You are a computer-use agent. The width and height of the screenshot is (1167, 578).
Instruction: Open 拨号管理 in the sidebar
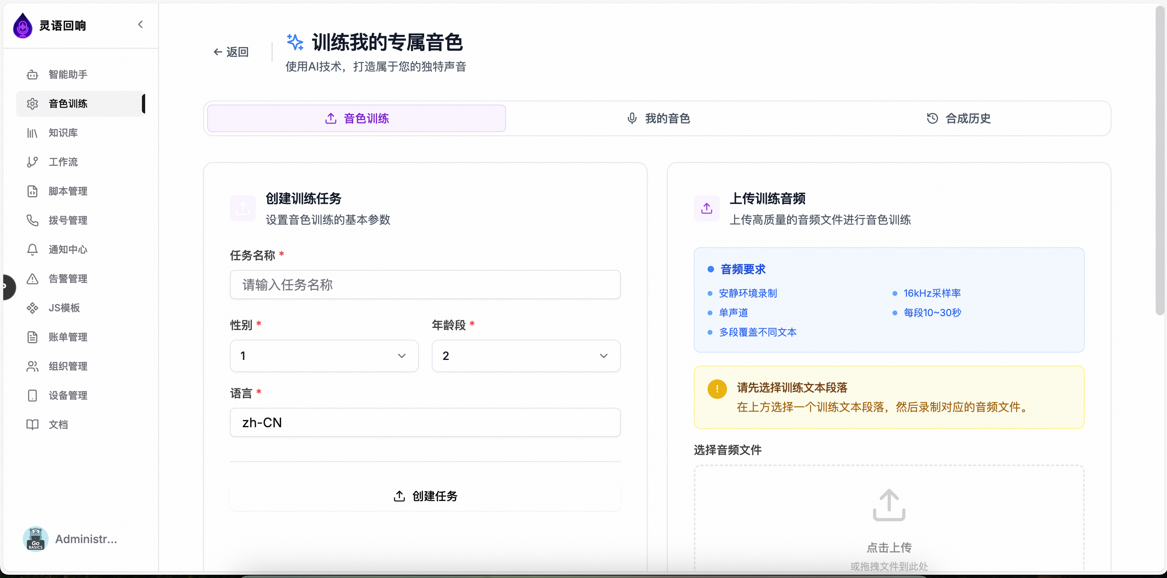tap(81, 220)
